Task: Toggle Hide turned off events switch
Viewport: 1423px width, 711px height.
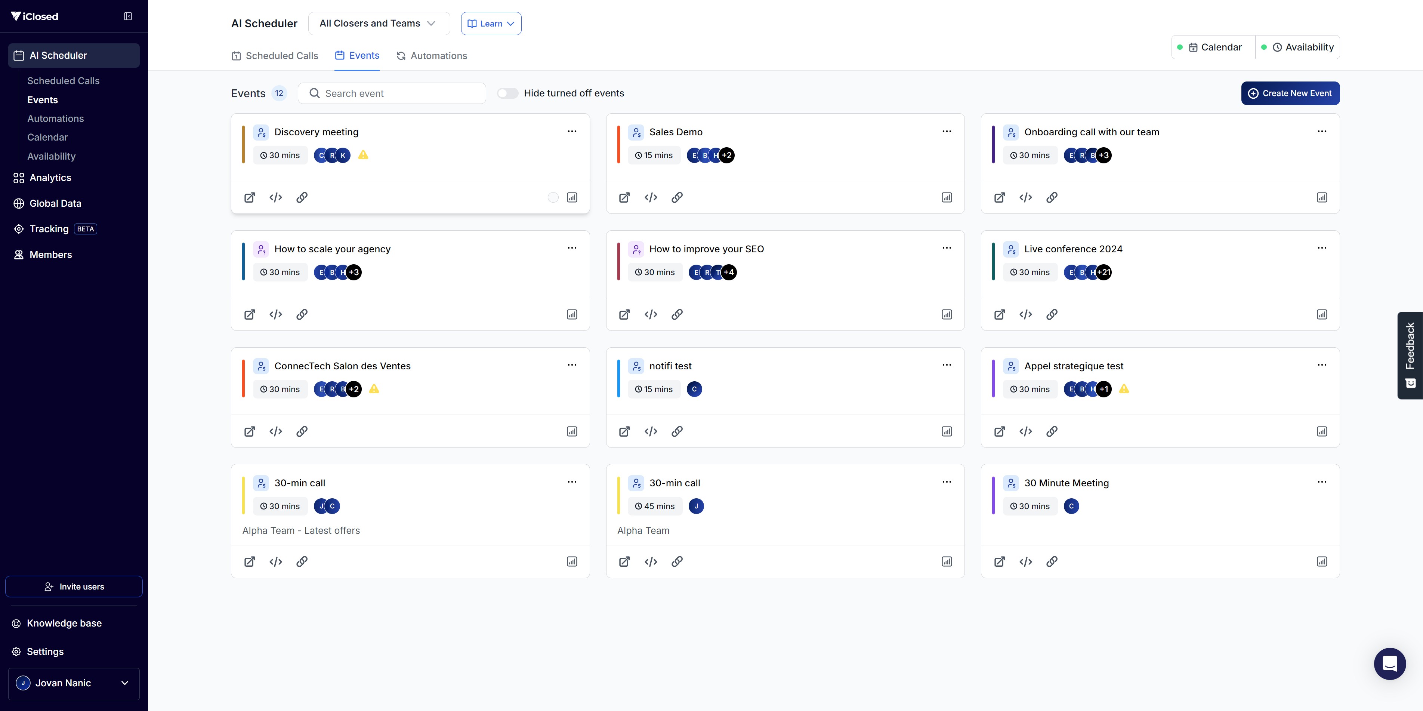Action: coord(507,93)
